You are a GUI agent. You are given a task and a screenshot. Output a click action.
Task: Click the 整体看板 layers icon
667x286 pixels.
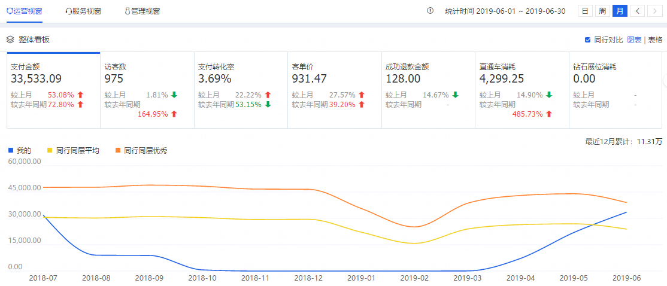click(x=10, y=39)
